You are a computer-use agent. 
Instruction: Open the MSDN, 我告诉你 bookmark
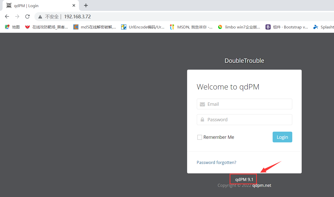pyautogui.click(x=191, y=27)
